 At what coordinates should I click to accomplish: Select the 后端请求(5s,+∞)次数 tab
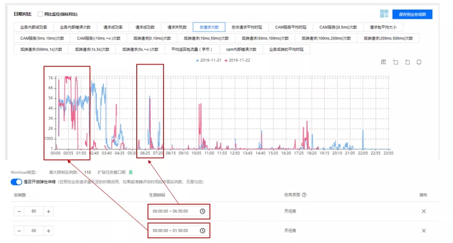(140, 49)
